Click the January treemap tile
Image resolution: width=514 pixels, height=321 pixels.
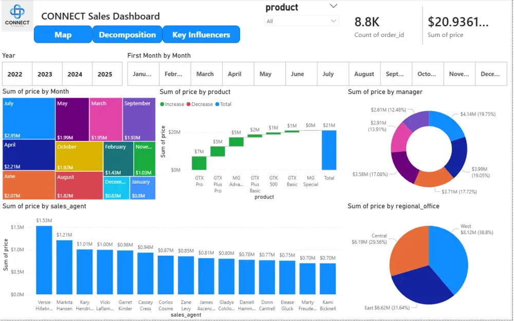click(x=143, y=188)
